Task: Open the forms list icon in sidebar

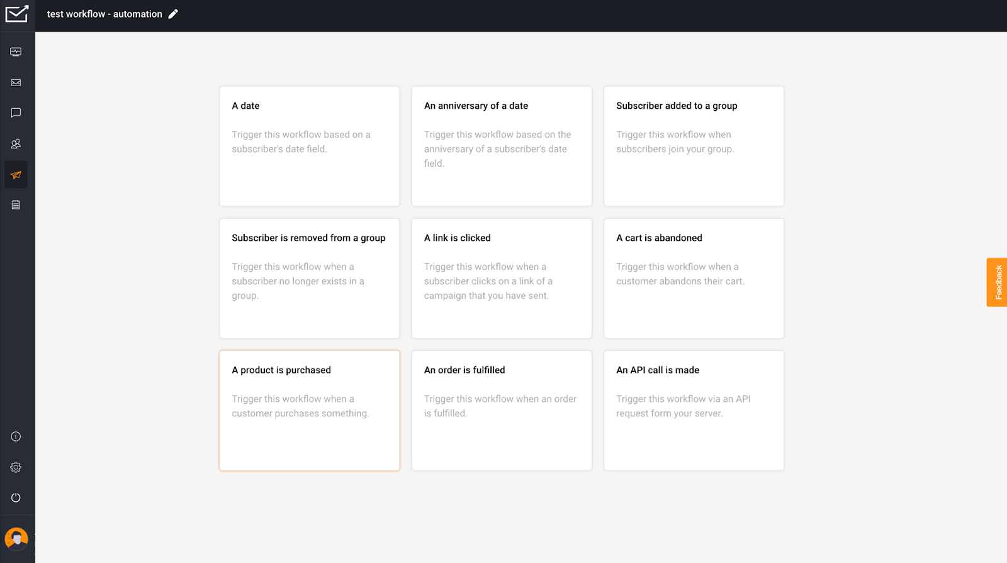Action: pyautogui.click(x=16, y=205)
